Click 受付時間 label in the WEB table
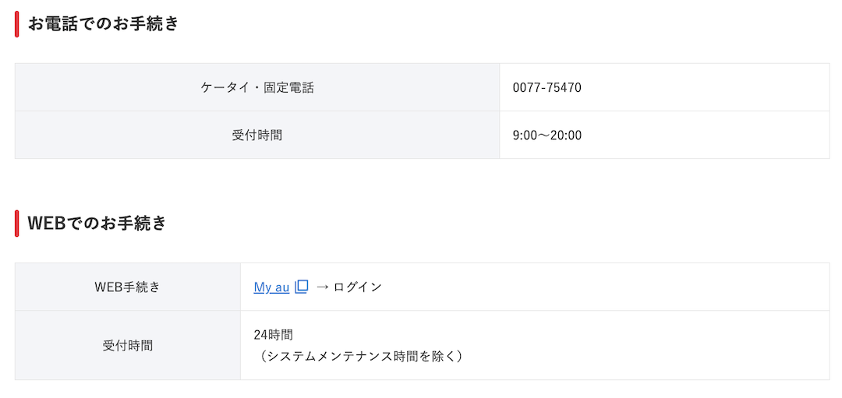Image resolution: width=842 pixels, height=398 pixels. [127, 345]
